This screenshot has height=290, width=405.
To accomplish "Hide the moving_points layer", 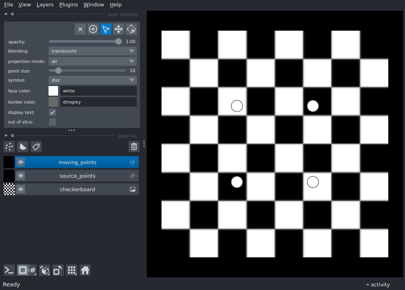I will click(21, 162).
